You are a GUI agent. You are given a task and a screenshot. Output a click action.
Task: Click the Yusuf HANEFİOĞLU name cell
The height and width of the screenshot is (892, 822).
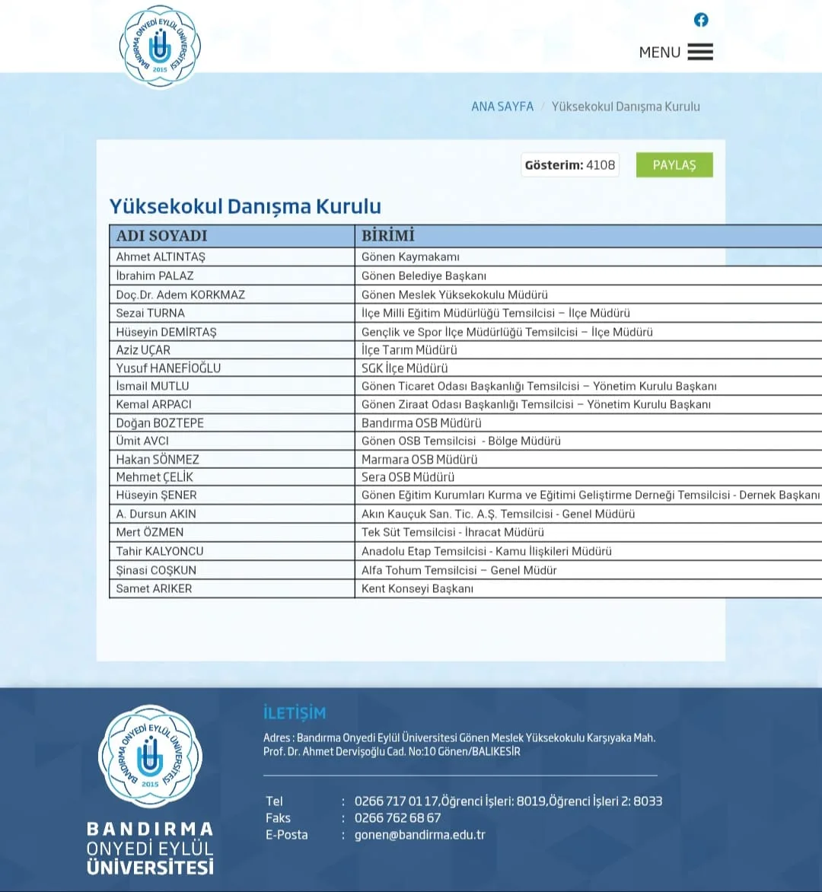coord(168,368)
